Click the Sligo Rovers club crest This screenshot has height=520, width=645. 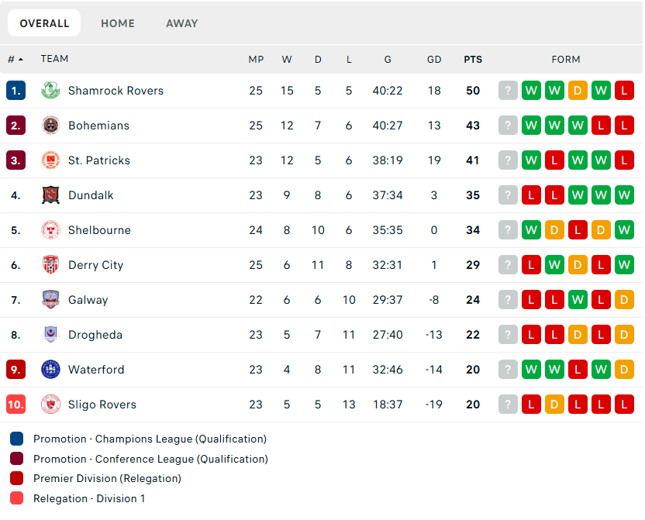tap(50, 405)
